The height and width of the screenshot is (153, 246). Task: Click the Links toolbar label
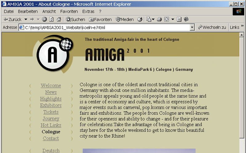pos(235,27)
